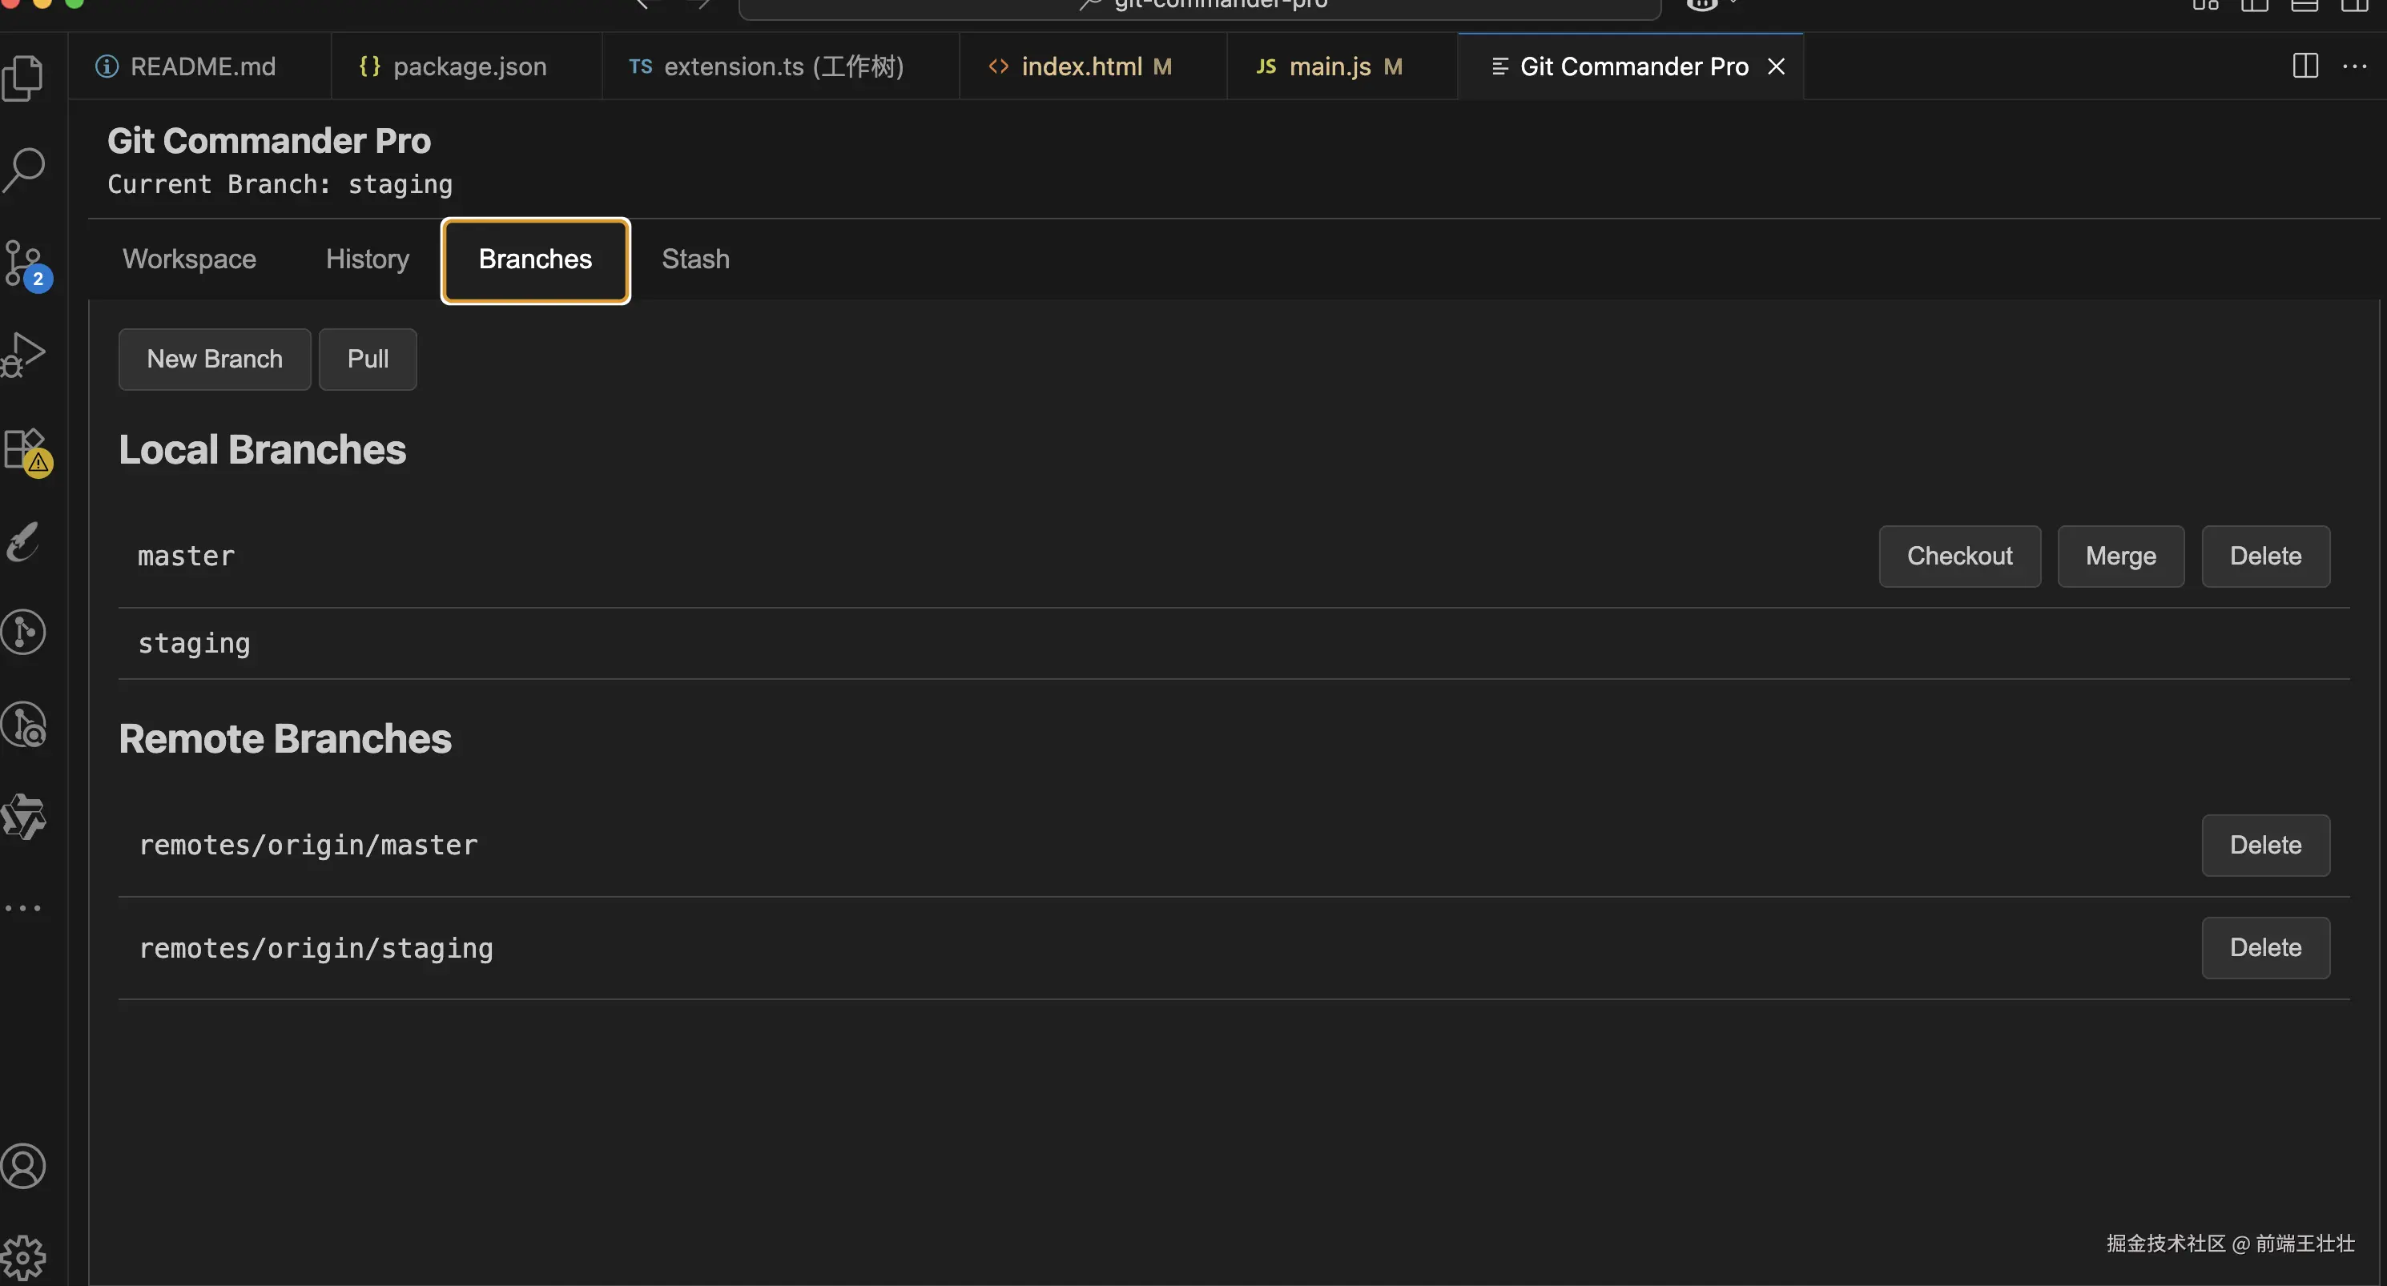Click the command center search field
2387x1286 pixels.
(x=1200, y=6)
